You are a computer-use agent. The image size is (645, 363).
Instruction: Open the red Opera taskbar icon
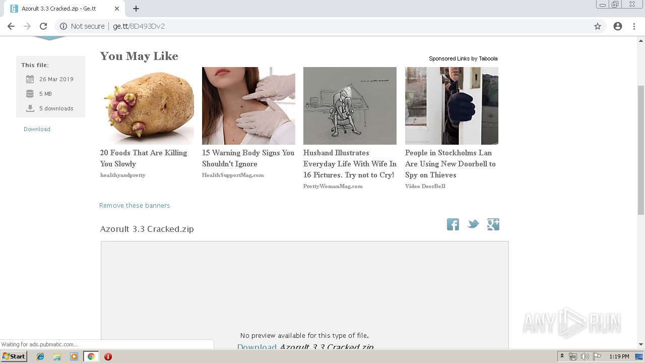pos(108,356)
